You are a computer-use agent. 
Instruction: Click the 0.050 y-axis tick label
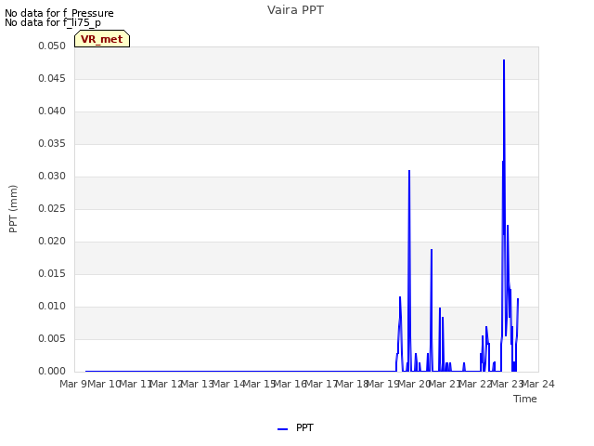[52, 46]
